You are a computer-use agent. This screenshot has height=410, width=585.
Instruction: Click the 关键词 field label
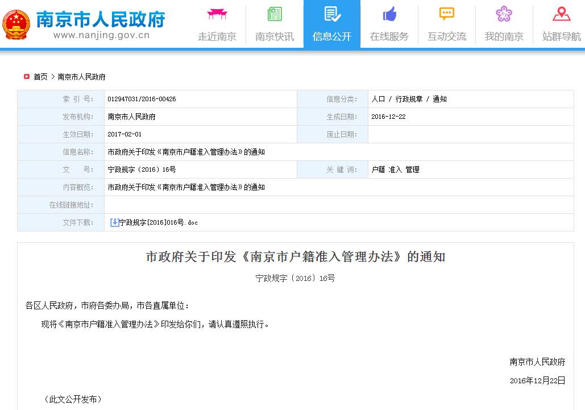(x=342, y=170)
